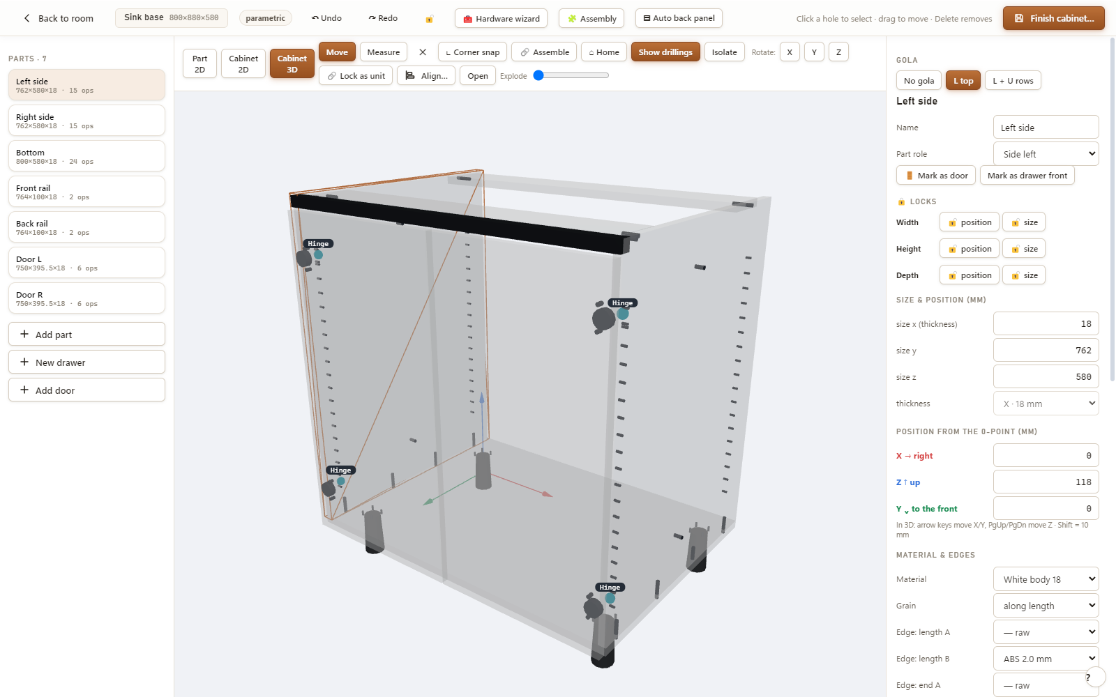Click the X icon beside Measure
The height and width of the screenshot is (697, 1116).
(x=423, y=52)
